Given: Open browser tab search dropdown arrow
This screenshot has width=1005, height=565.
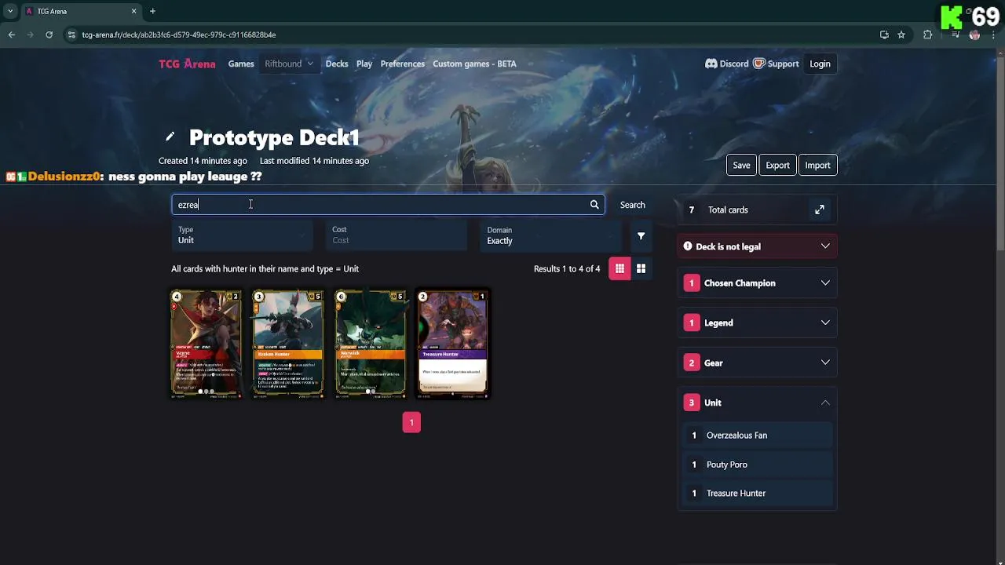Looking at the screenshot, I should click(x=10, y=11).
